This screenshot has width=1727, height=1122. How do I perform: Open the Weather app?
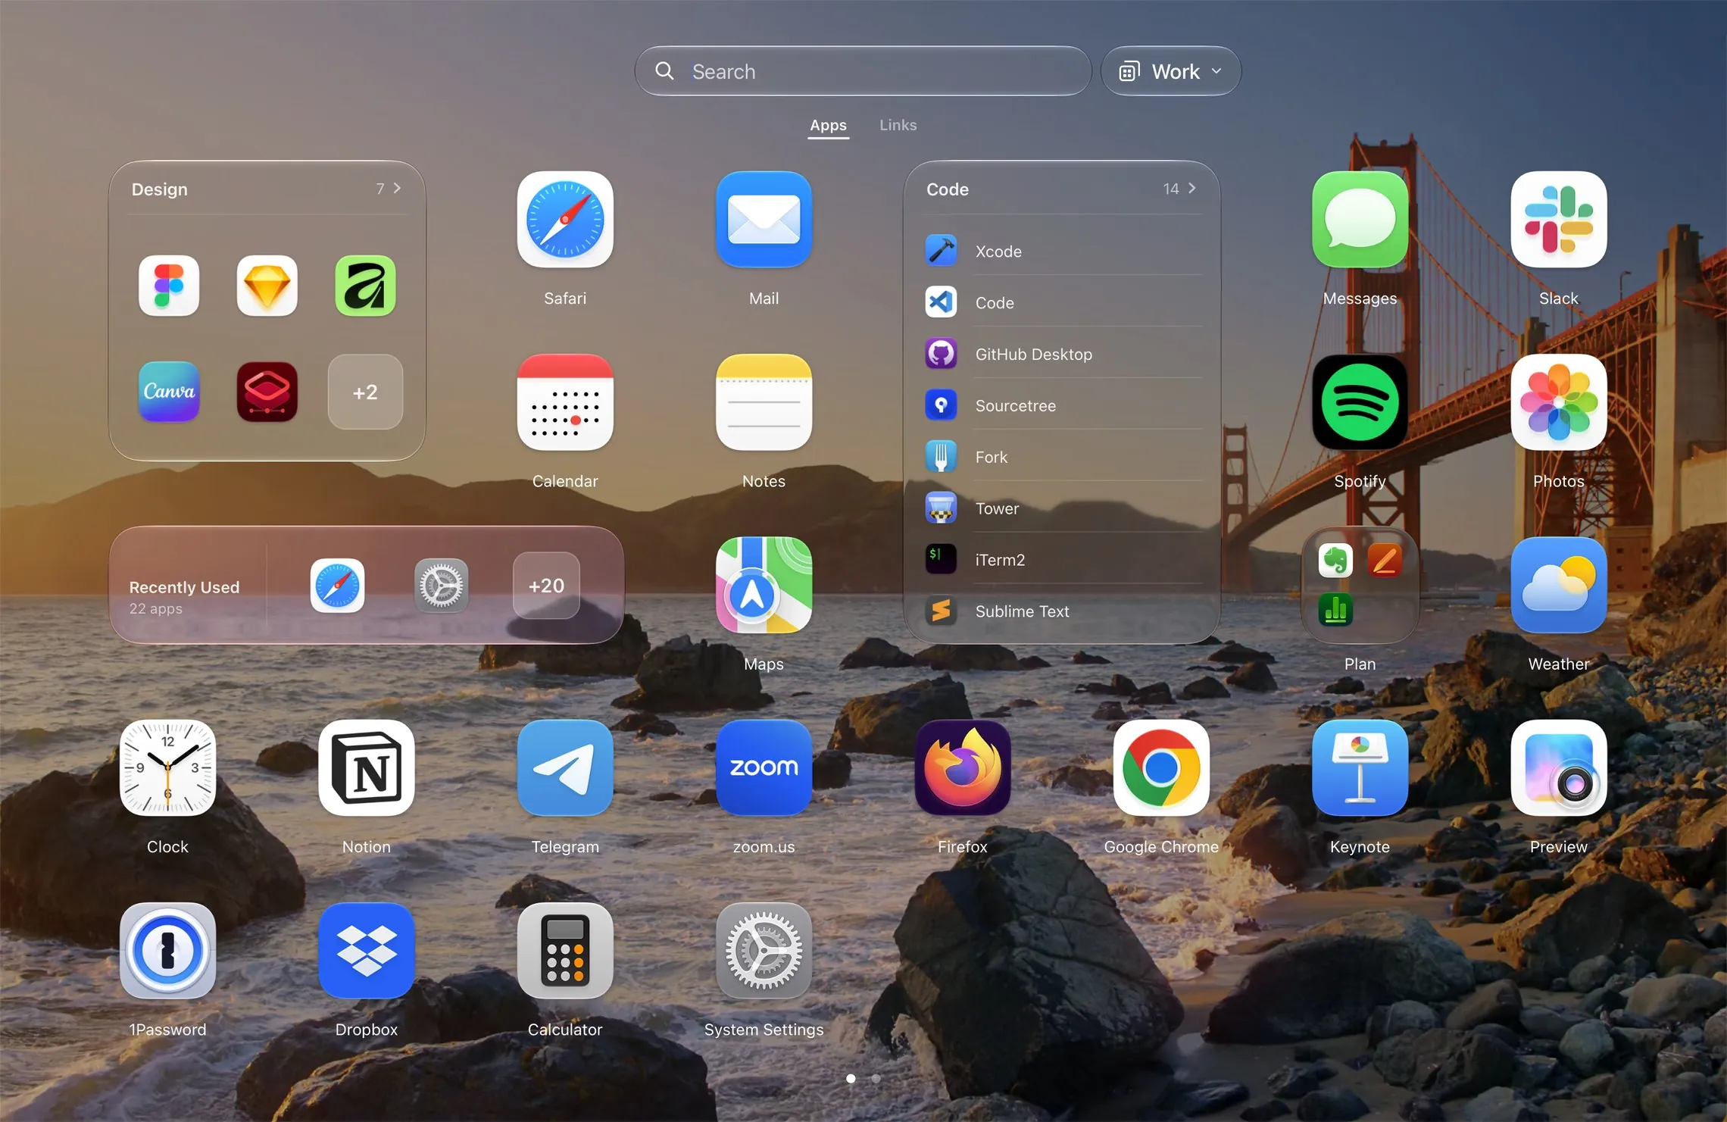pos(1558,585)
